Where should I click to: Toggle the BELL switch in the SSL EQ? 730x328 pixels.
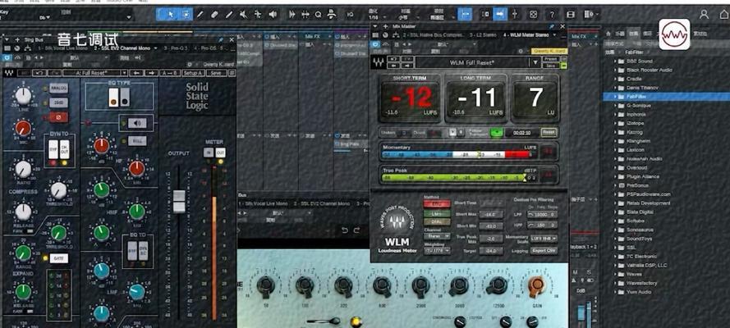137,141
